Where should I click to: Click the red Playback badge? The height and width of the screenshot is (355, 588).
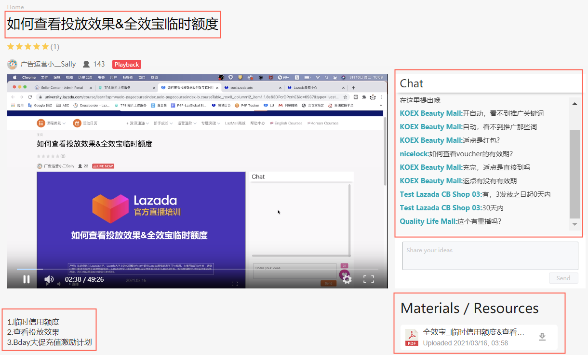(127, 64)
